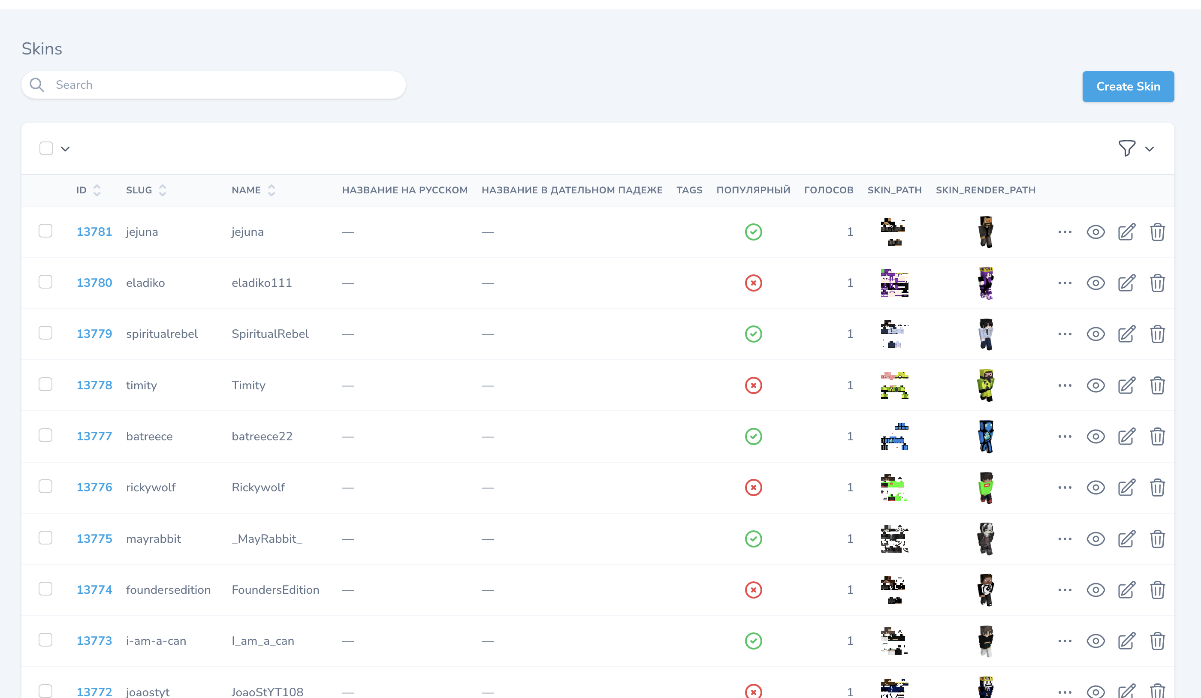
Task: Click the name cell 'SpiritualRebel'
Action: coord(270,334)
